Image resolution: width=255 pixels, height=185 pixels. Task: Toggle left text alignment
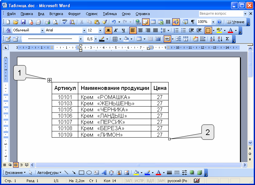coord(133,30)
